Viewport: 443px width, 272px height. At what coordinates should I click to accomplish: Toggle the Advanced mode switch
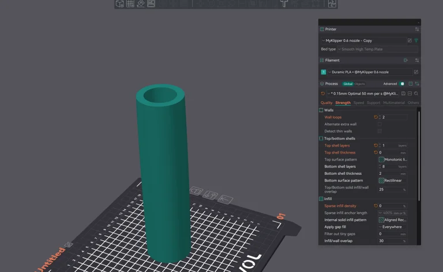[x=401, y=84]
